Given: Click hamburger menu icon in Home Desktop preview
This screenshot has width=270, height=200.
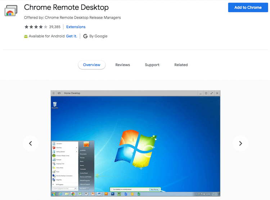Looking at the screenshot, I should pos(54,93).
